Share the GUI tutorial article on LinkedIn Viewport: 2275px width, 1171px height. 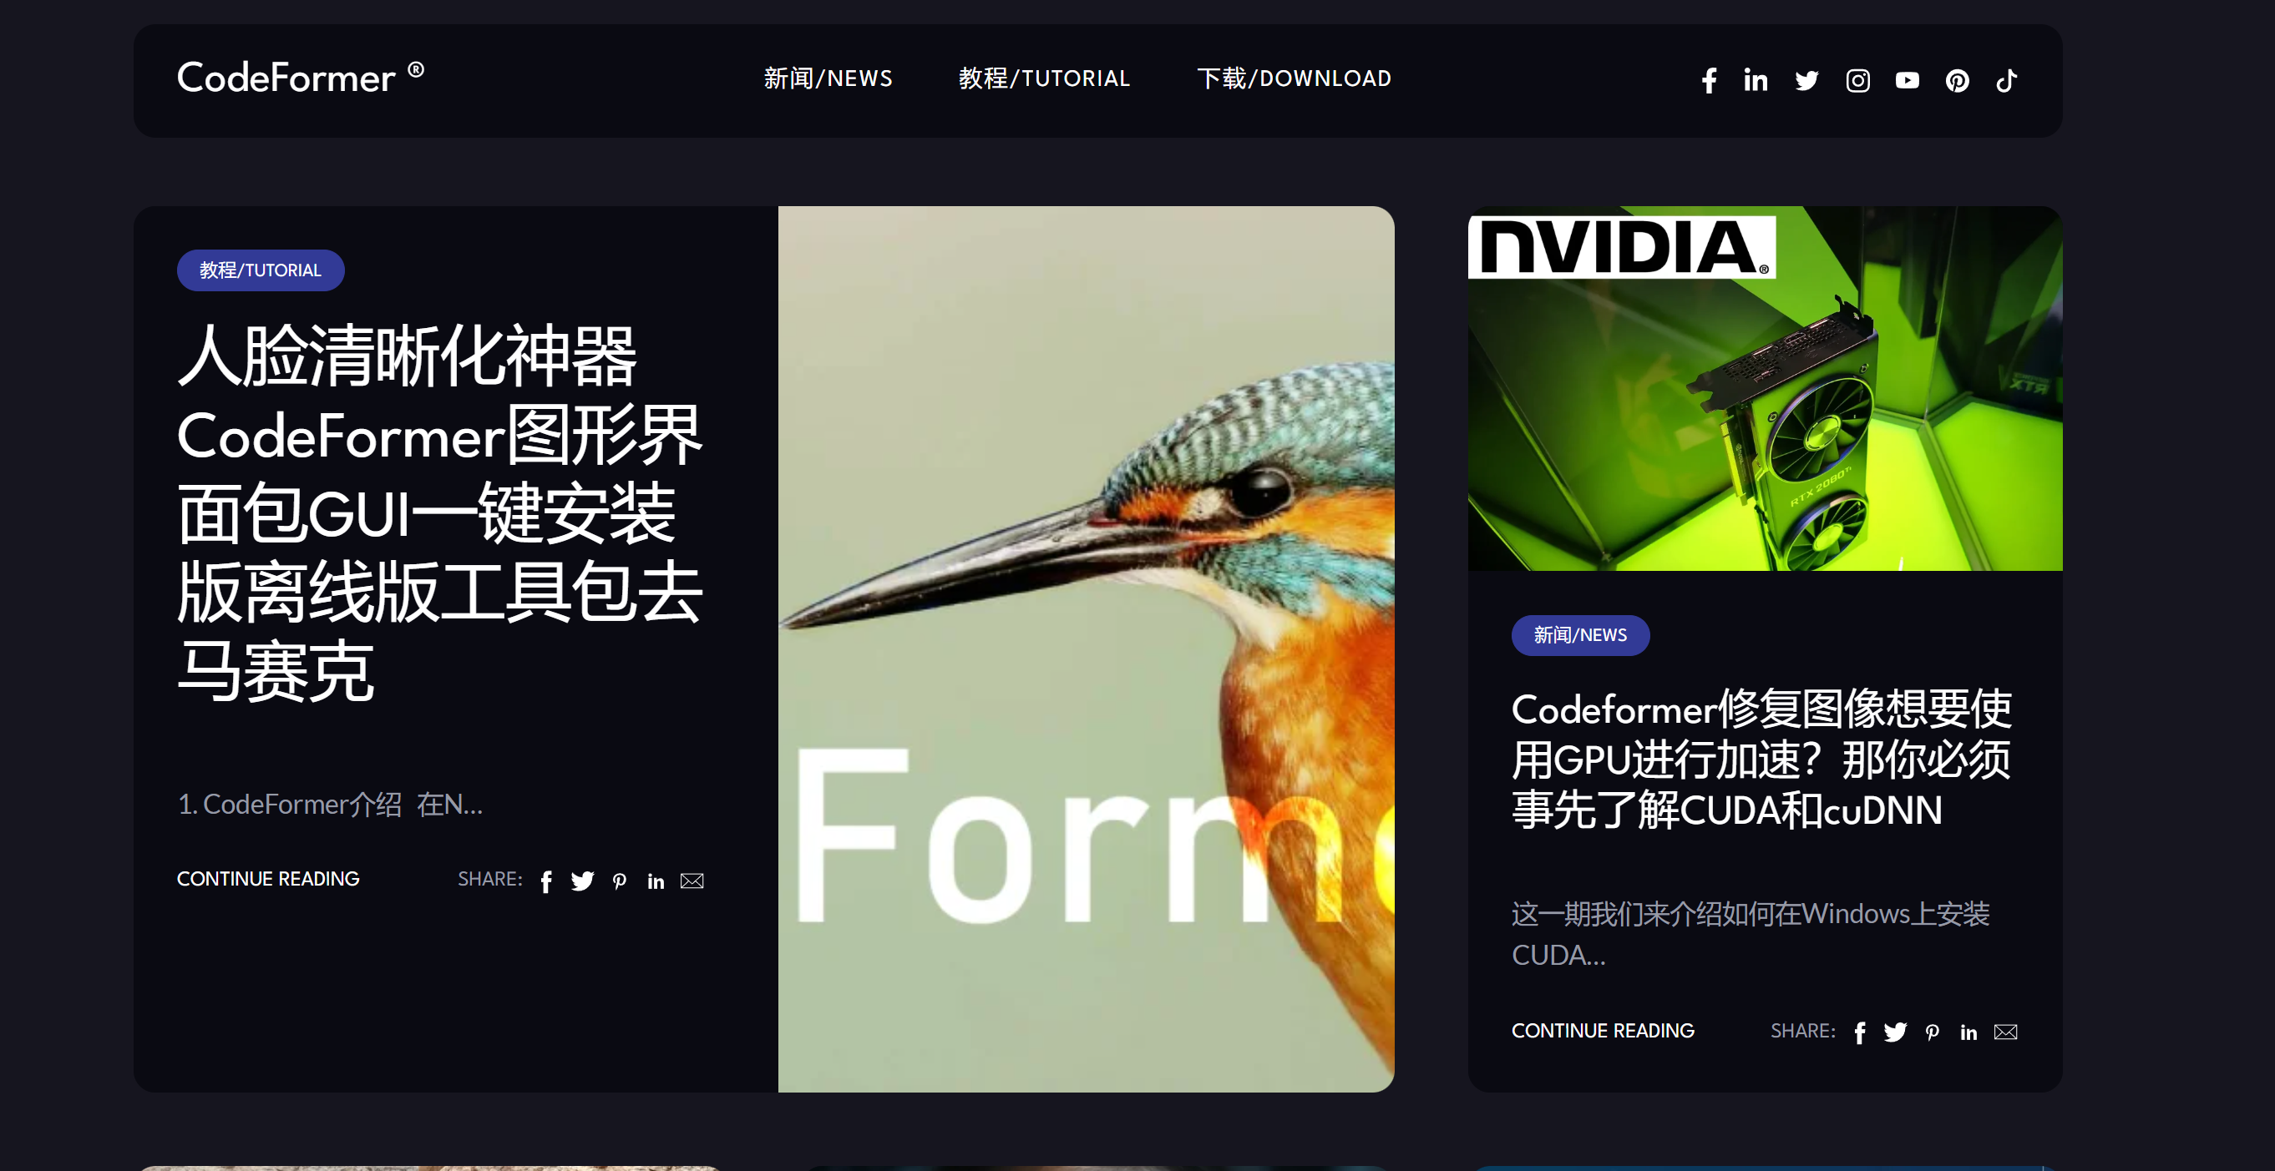[656, 881]
